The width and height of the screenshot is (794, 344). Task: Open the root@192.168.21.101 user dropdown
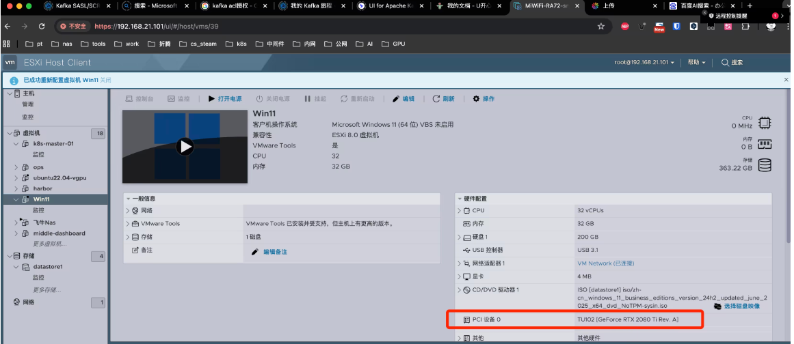click(x=644, y=63)
